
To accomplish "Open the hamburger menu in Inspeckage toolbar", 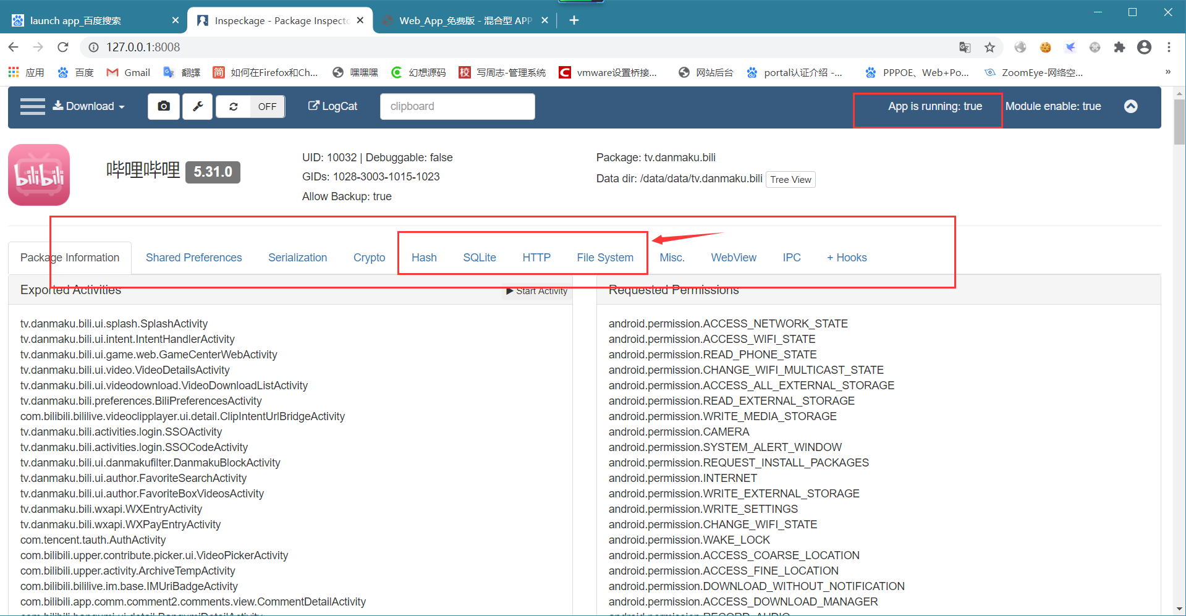I will (x=32, y=106).
